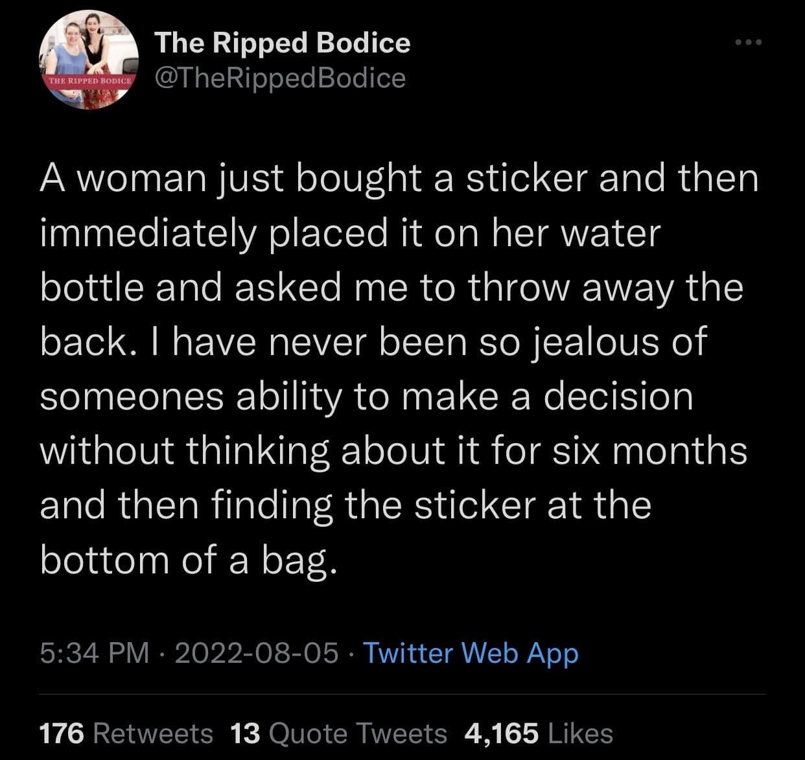Open the Twitter Web App source link

[x=471, y=652]
